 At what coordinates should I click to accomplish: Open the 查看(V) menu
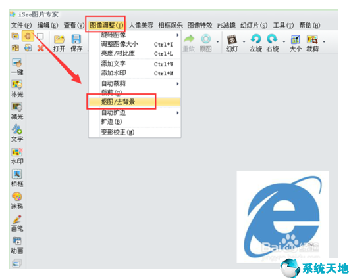[x=74, y=26]
